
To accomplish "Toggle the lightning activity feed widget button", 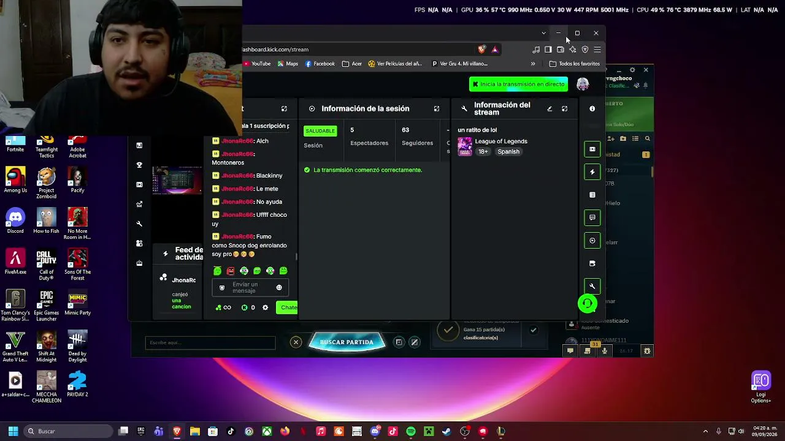I will pyautogui.click(x=592, y=172).
